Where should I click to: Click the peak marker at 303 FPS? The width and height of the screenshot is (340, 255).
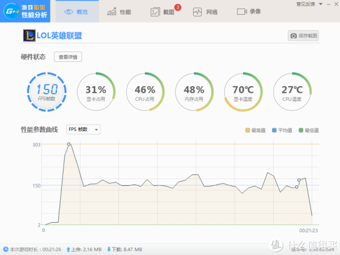(69, 144)
